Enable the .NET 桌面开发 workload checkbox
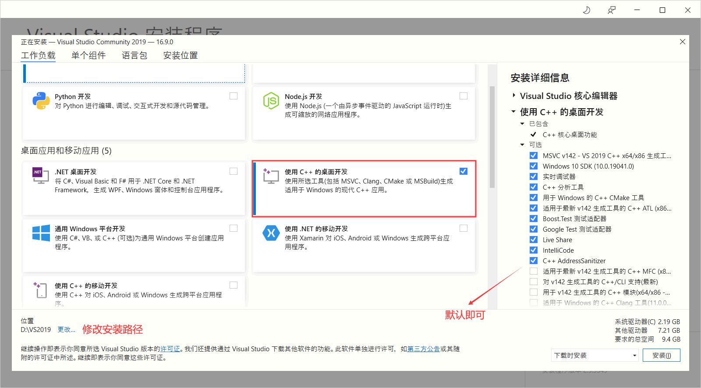The height and width of the screenshot is (388, 701). click(x=234, y=171)
